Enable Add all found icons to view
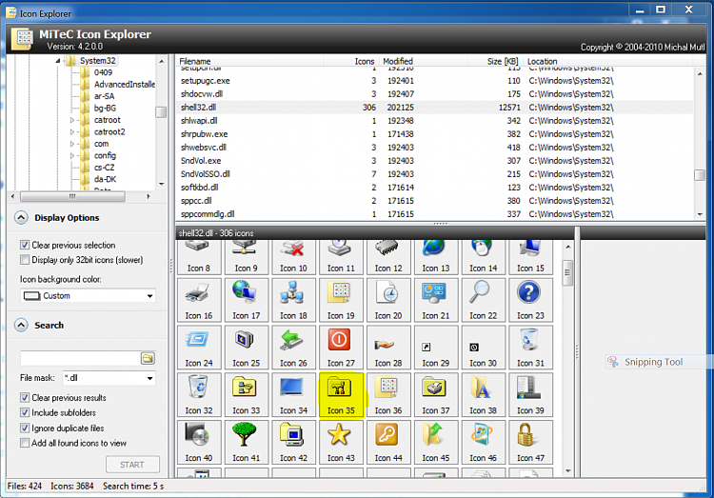Viewport: 714px width, 498px height. click(25, 443)
